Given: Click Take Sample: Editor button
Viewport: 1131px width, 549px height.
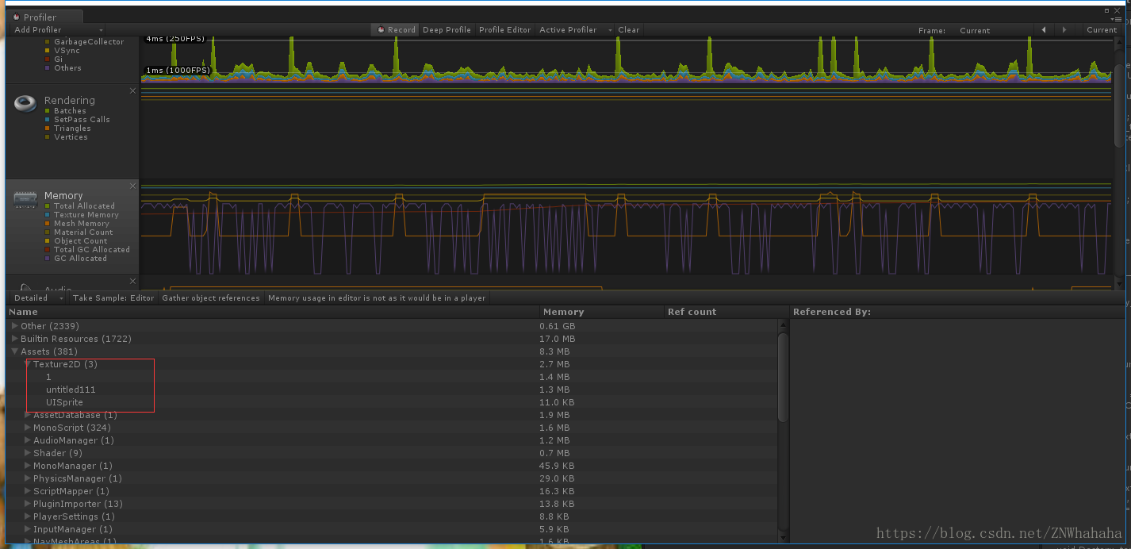Looking at the screenshot, I should (x=113, y=298).
